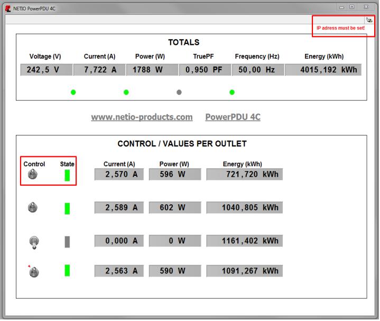
Task: Click the outlet energy value 1161,402 kWh
Action: [245, 241]
